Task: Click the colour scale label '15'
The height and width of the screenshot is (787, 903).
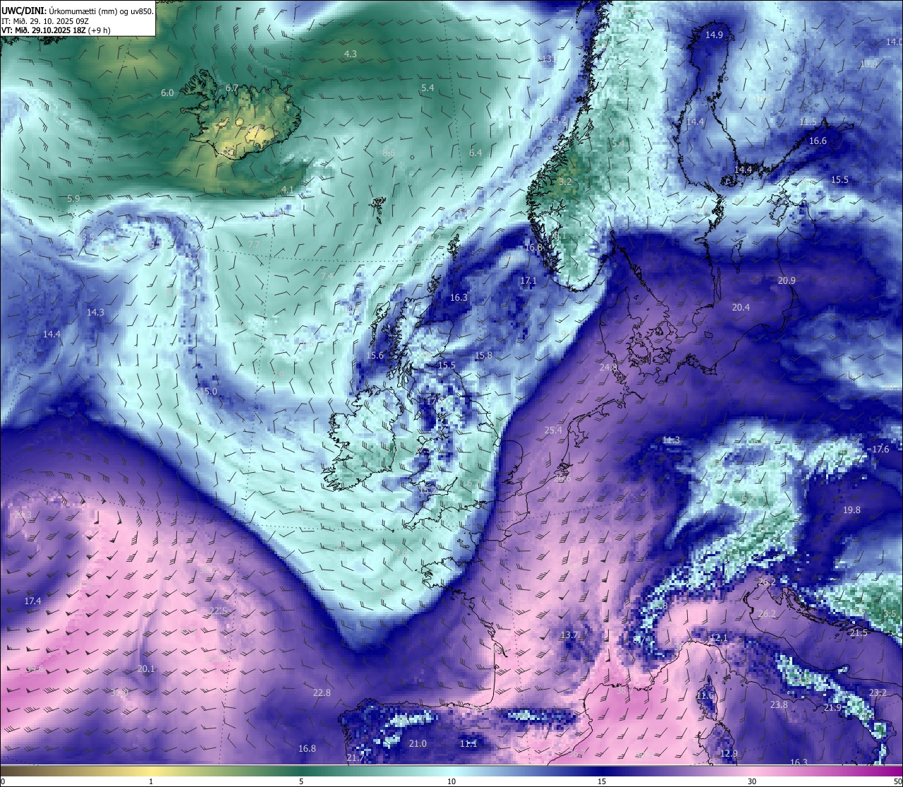Action: 602,781
